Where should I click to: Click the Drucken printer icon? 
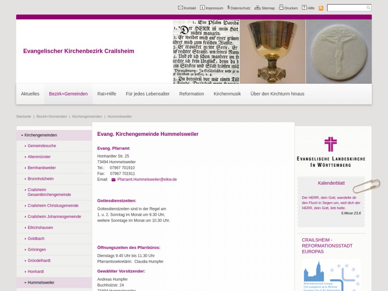pos(281,7)
